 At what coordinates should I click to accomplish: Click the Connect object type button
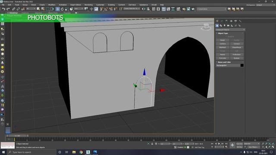[x=237, y=44]
